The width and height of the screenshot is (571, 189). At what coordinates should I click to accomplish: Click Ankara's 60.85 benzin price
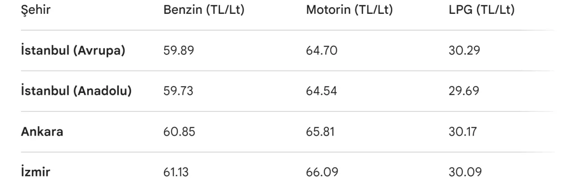(x=179, y=132)
